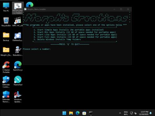Launch Windows Update blocker shortcut

pyautogui.click(x=18, y=97)
